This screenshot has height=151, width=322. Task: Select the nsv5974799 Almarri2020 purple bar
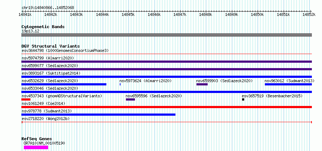point(166,62)
